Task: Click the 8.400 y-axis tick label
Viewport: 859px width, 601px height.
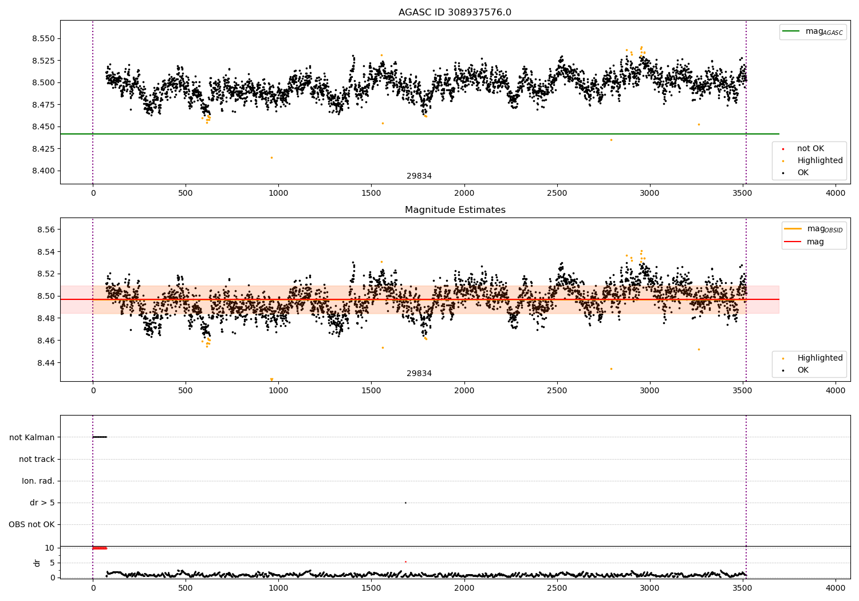Action: [x=44, y=171]
